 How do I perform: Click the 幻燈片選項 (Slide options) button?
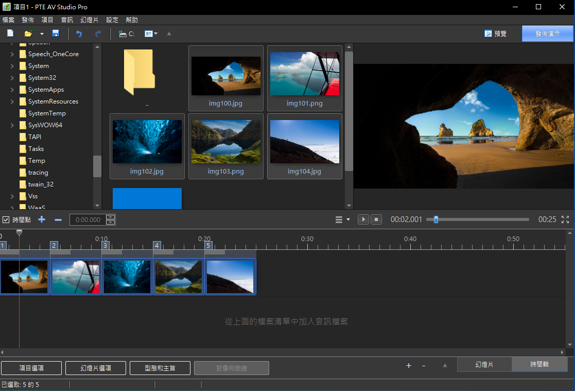[x=96, y=368]
